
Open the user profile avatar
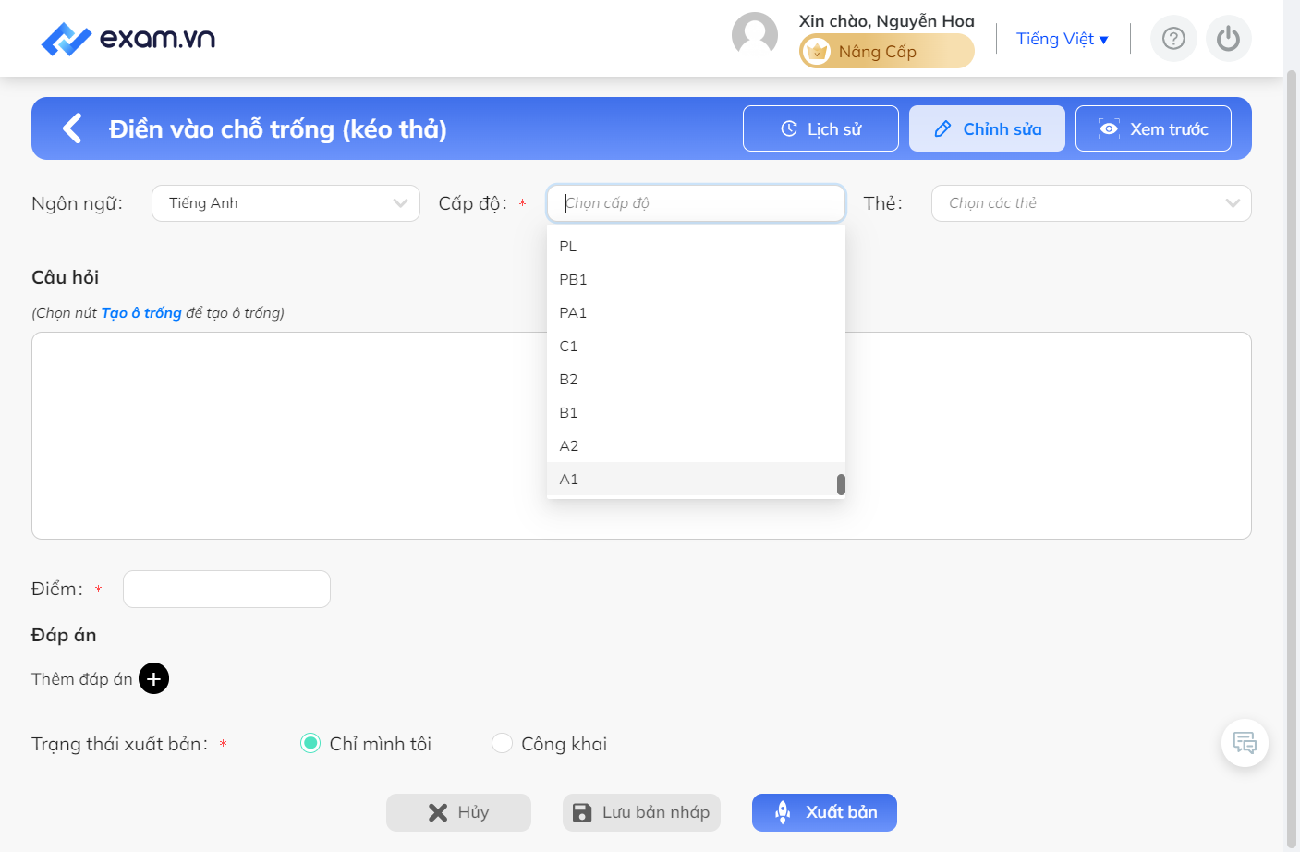point(755,35)
